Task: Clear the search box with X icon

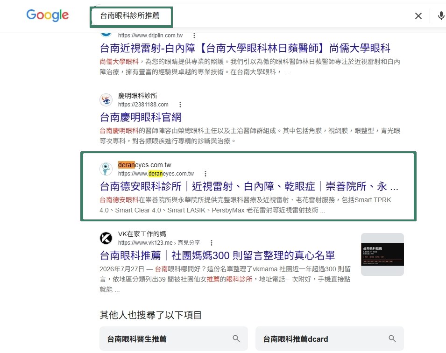Action: pos(418,16)
